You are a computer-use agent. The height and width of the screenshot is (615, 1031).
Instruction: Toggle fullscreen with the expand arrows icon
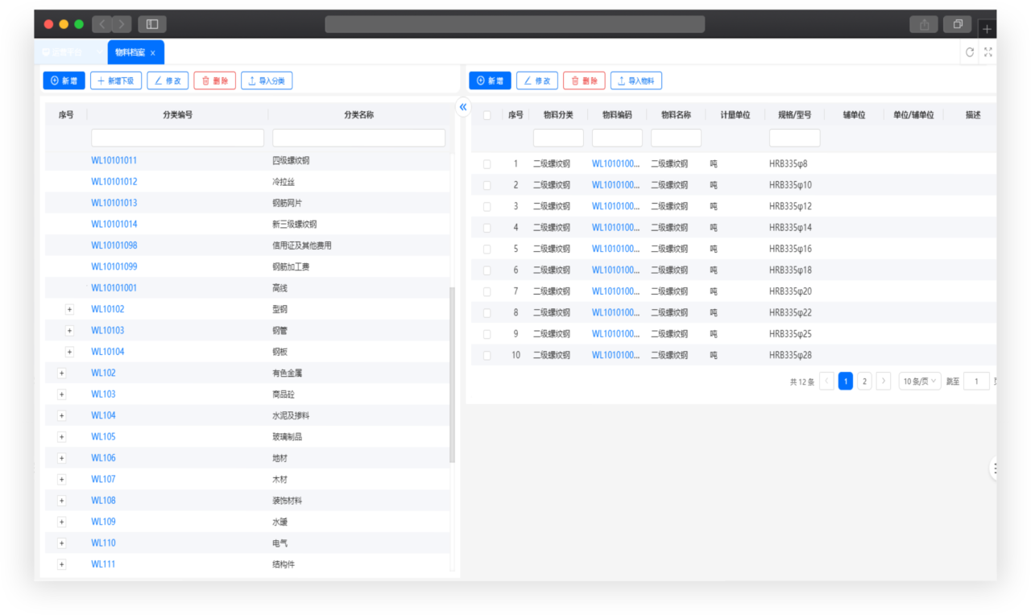click(x=988, y=52)
